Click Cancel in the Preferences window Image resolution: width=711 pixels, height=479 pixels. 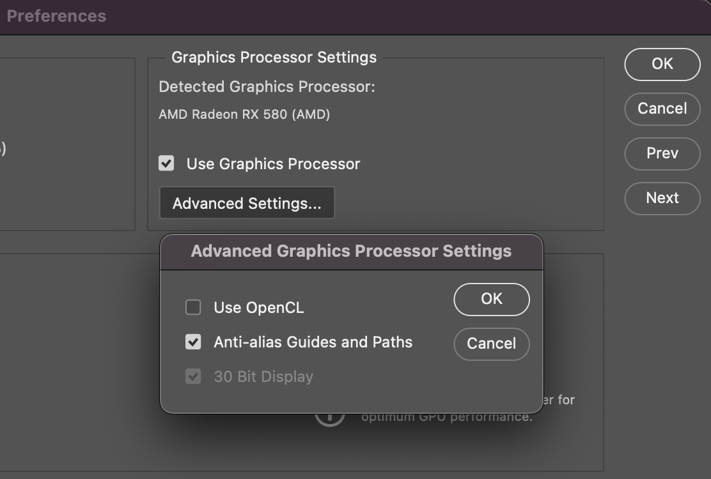[662, 109]
